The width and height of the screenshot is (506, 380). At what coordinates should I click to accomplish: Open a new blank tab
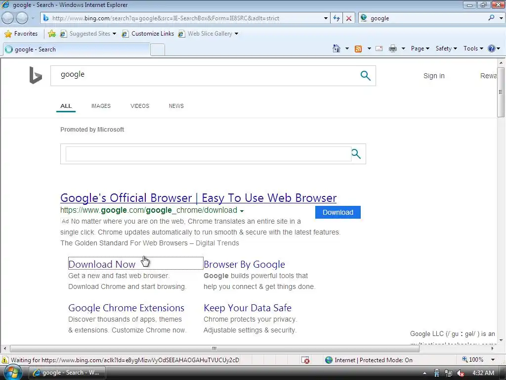[x=158, y=50]
